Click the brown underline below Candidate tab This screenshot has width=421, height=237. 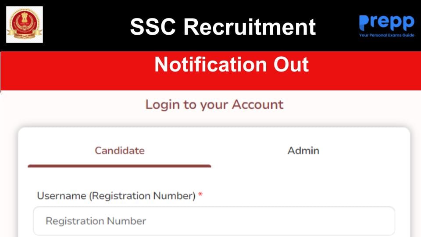[x=119, y=166]
